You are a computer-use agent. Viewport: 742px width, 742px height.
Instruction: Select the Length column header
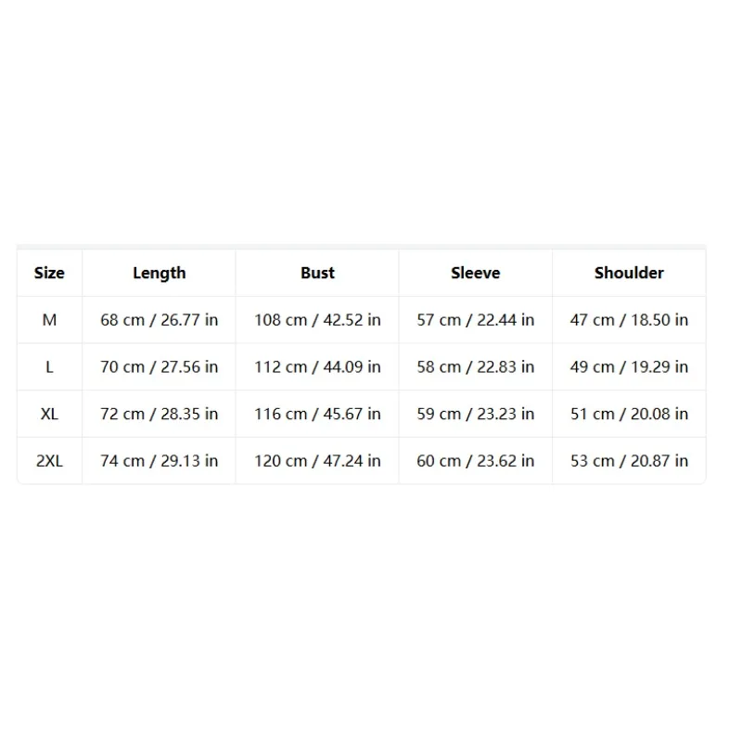(159, 273)
